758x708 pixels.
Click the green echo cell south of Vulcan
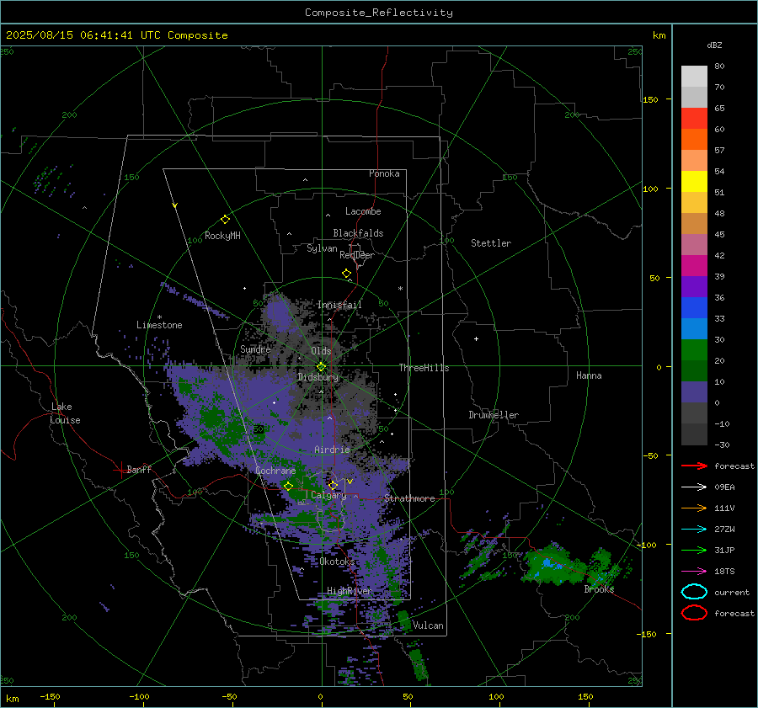(x=418, y=663)
